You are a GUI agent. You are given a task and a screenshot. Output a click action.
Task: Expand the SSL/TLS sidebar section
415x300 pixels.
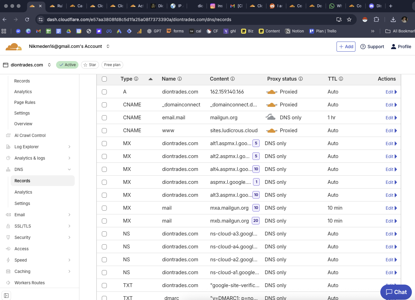click(69, 226)
